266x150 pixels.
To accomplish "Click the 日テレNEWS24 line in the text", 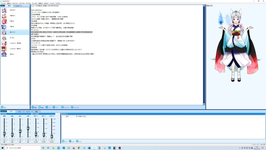I will [x=37, y=10].
